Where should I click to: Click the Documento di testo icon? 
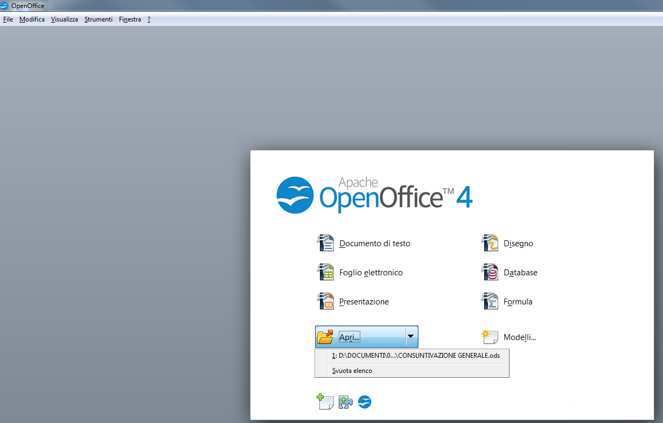click(325, 243)
